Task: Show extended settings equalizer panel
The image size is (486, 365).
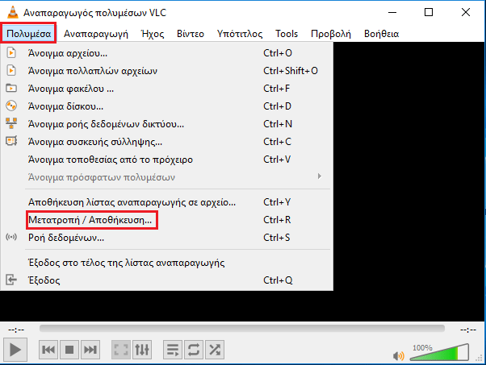Action: [x=142, y=350]
